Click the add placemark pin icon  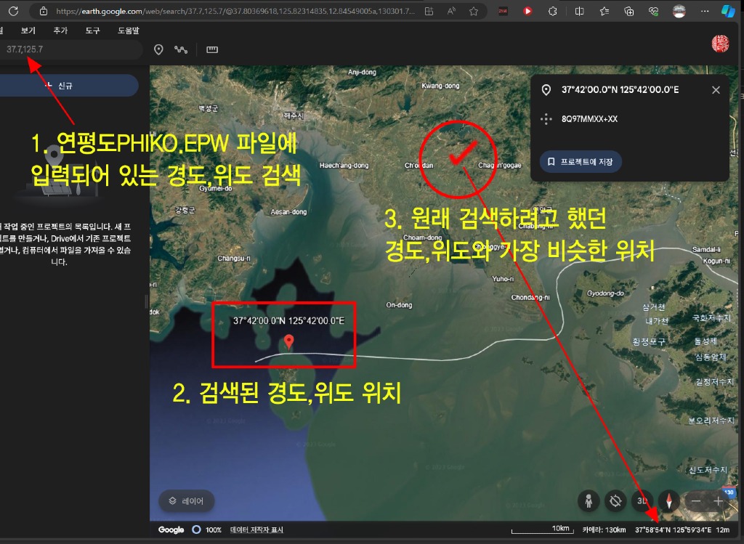coord(158,49)
